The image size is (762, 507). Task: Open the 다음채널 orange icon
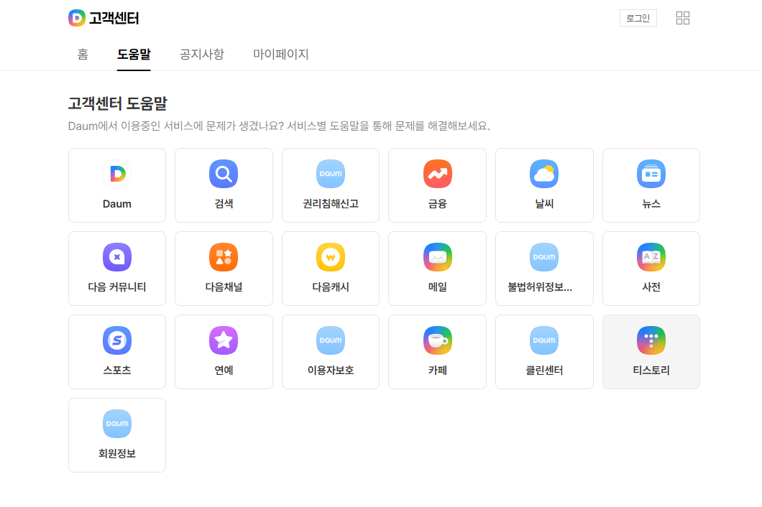coord(224,257)
